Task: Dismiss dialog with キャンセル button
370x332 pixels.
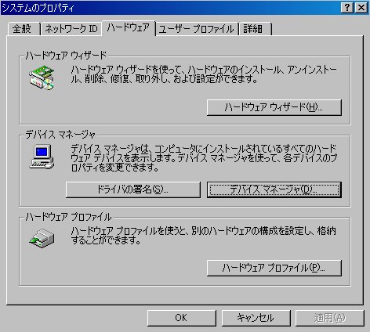Action: tap(256, 318)
